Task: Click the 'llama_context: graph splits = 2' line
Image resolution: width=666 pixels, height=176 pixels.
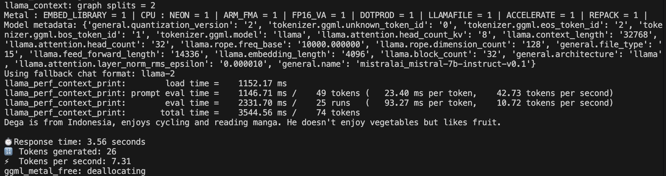Action: pyautogui.click(x=80, y=5)
